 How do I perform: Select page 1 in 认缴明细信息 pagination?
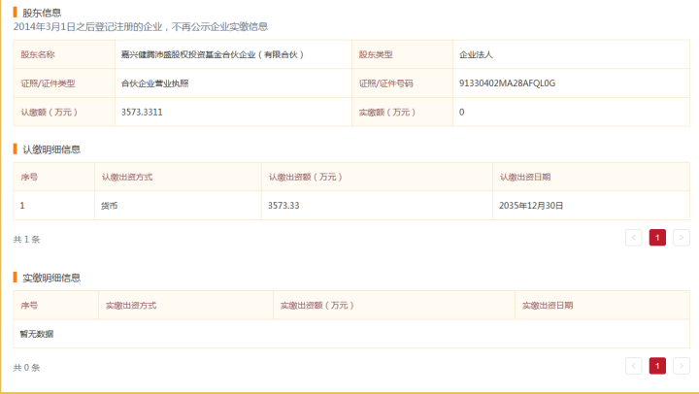click(657, 237)
